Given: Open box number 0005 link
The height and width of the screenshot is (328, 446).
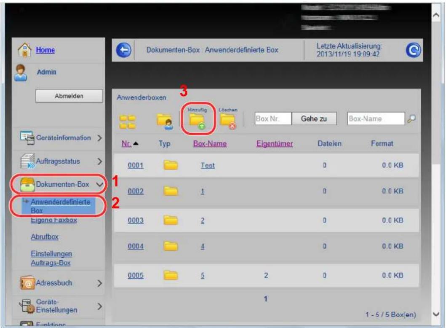Looking at the screenshot, I should pyautogui.click(x=136, y=275).
